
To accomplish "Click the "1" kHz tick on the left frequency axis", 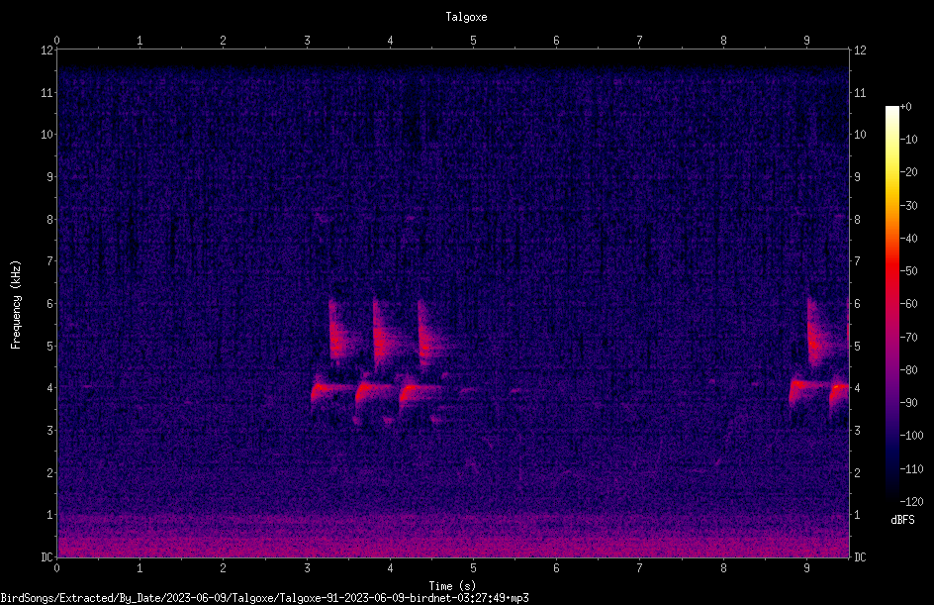I will 50,515.
